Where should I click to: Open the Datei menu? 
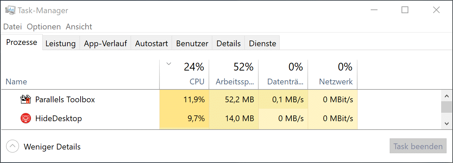[13, 27]
